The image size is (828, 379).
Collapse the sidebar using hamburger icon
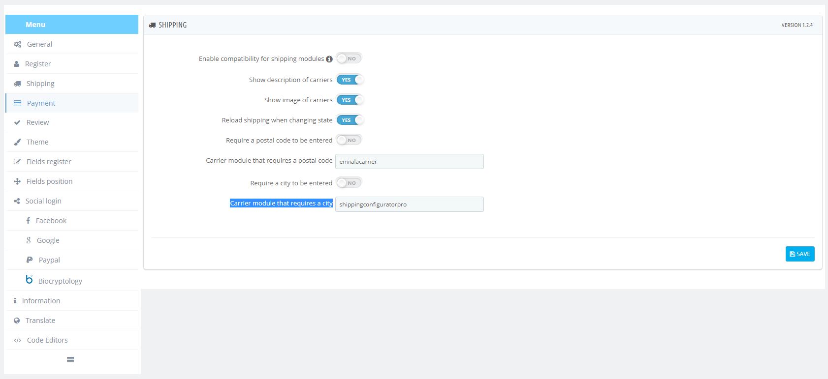70,360
